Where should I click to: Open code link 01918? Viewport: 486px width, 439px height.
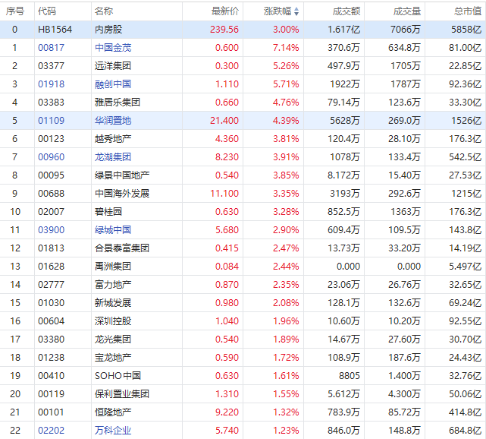[51, 84]
